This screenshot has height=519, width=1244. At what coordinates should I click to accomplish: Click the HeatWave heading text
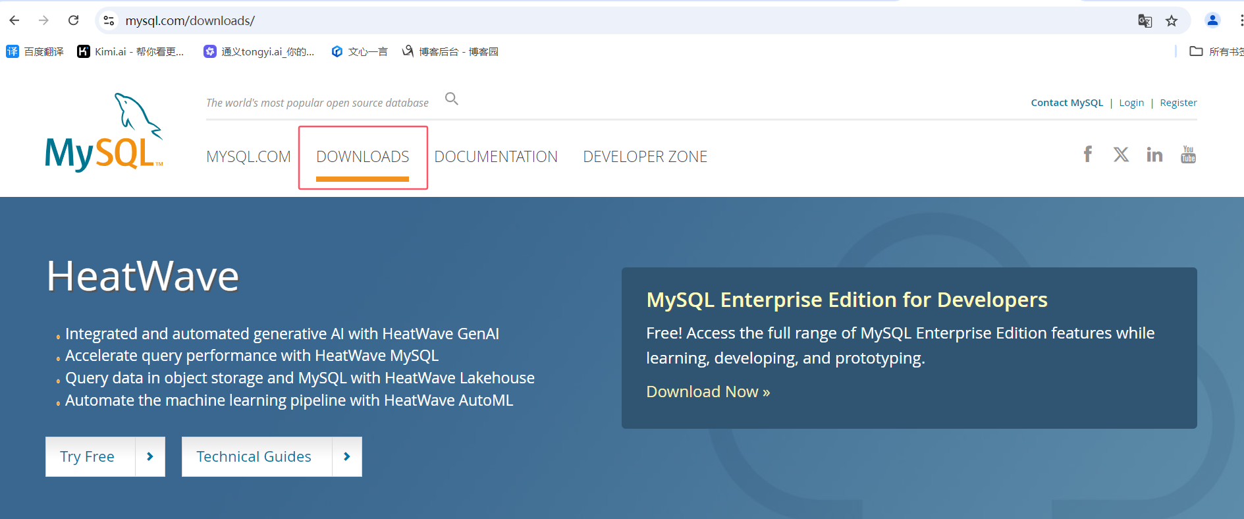click(143, 276)
